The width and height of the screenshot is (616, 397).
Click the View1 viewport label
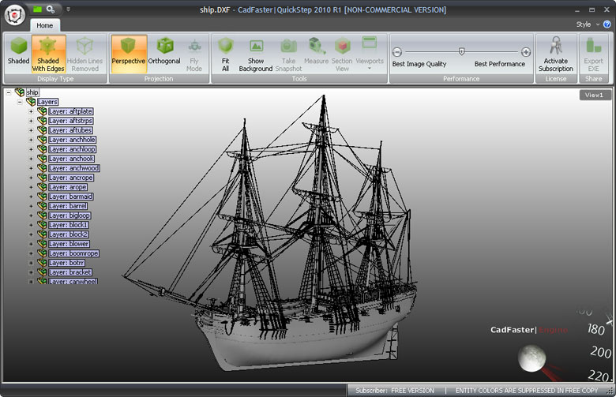point(595,95)
